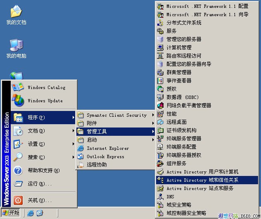The image size is (261, 219).
Task: Open Active Directory 站点和服务
Action: point(207,188)
